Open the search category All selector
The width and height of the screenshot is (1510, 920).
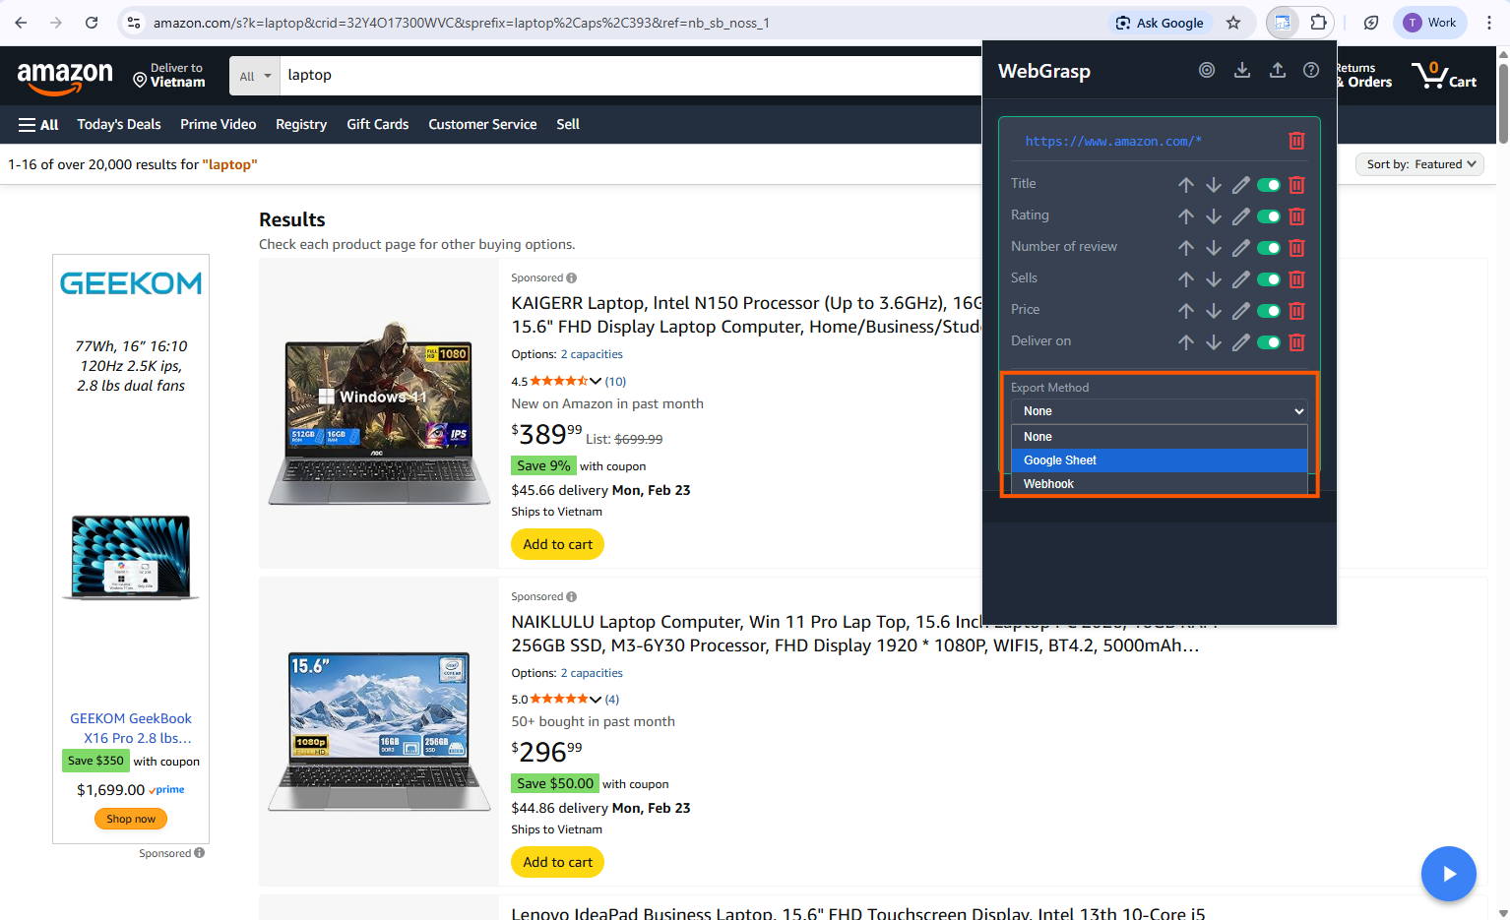click(x=254, y=75)
